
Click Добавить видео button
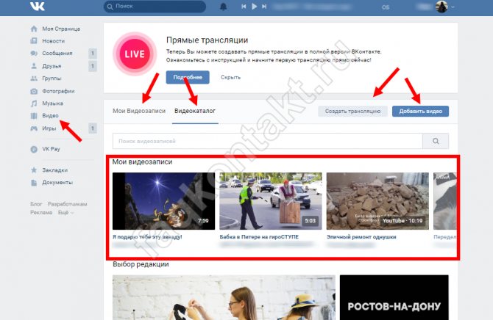point(420,112)
